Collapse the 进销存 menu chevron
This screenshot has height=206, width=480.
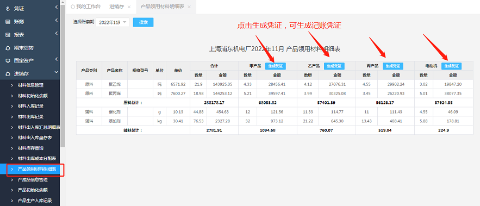(x=57, y=72)
